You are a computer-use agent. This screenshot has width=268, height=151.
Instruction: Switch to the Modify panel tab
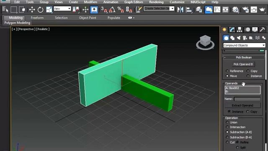tap(232, 30)
